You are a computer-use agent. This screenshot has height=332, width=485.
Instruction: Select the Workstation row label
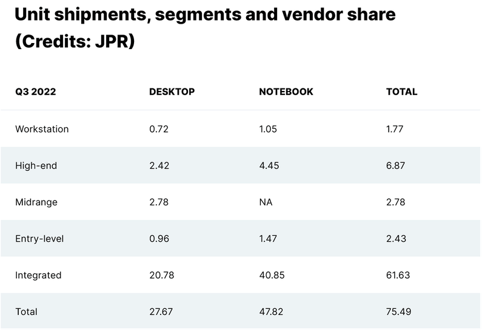(42, 129)
